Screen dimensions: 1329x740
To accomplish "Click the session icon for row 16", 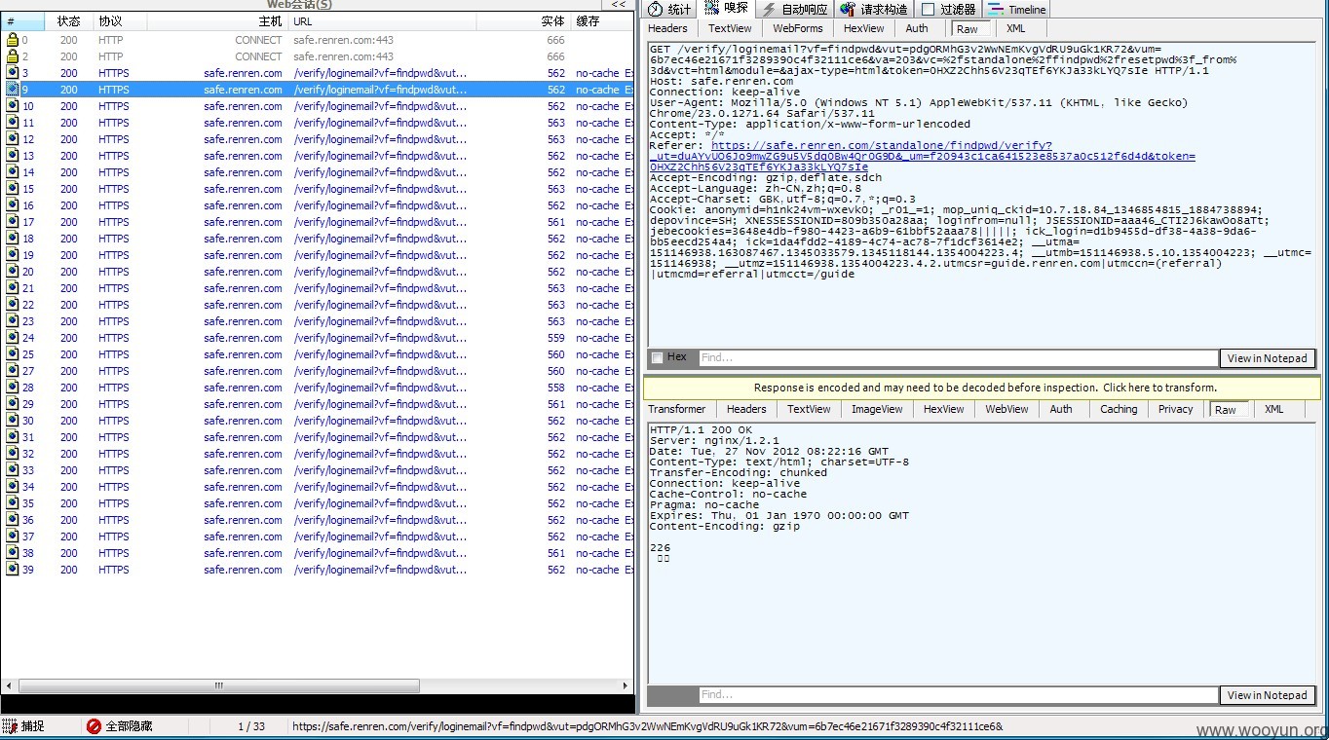I will point(13,205).
